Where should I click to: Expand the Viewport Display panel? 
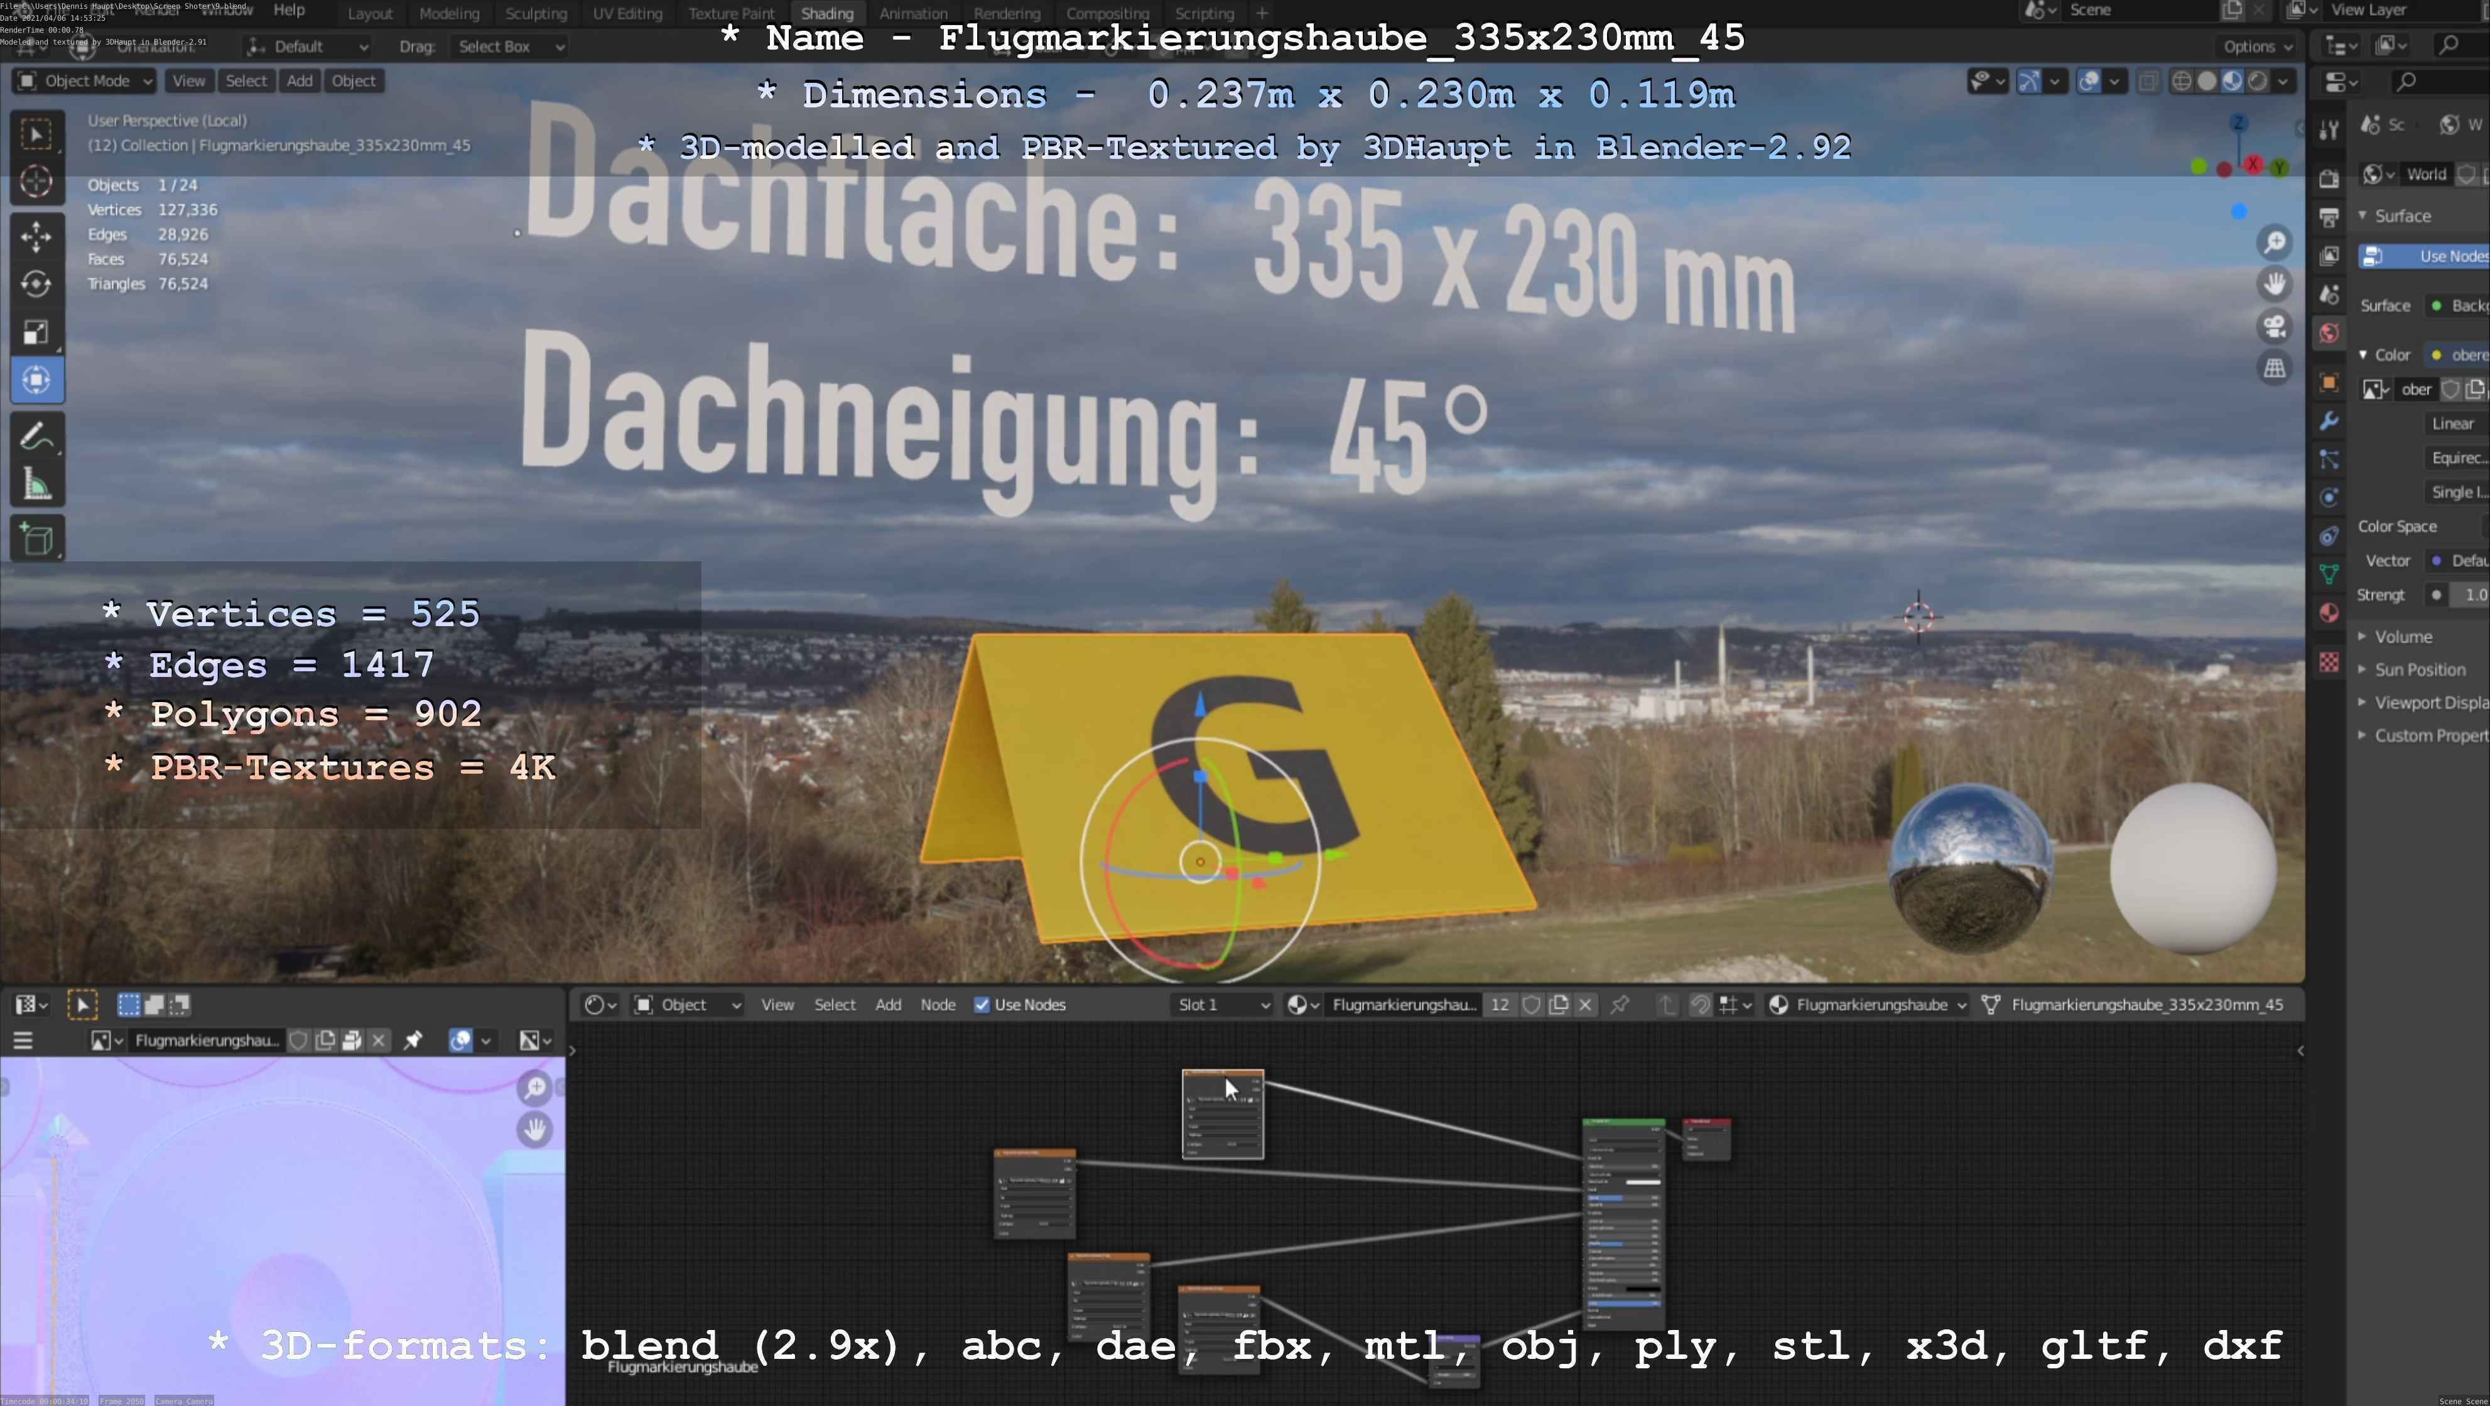(2423, 703)
